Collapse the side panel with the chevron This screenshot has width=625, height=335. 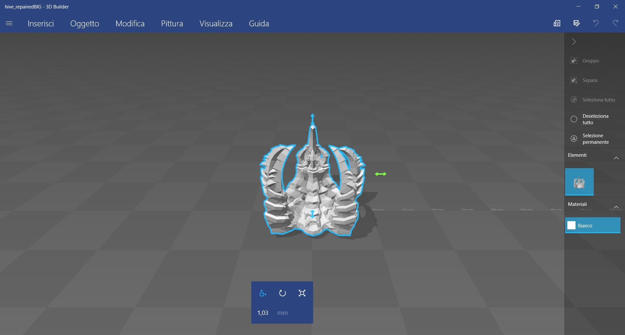tap(574, 42)
